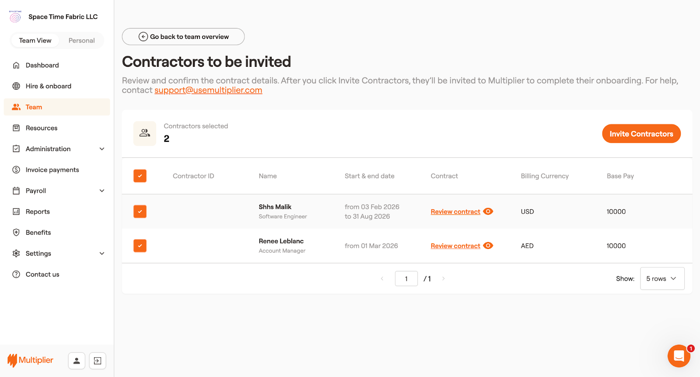
Task: Open the chat support widget icon
Action: (679, 356)
